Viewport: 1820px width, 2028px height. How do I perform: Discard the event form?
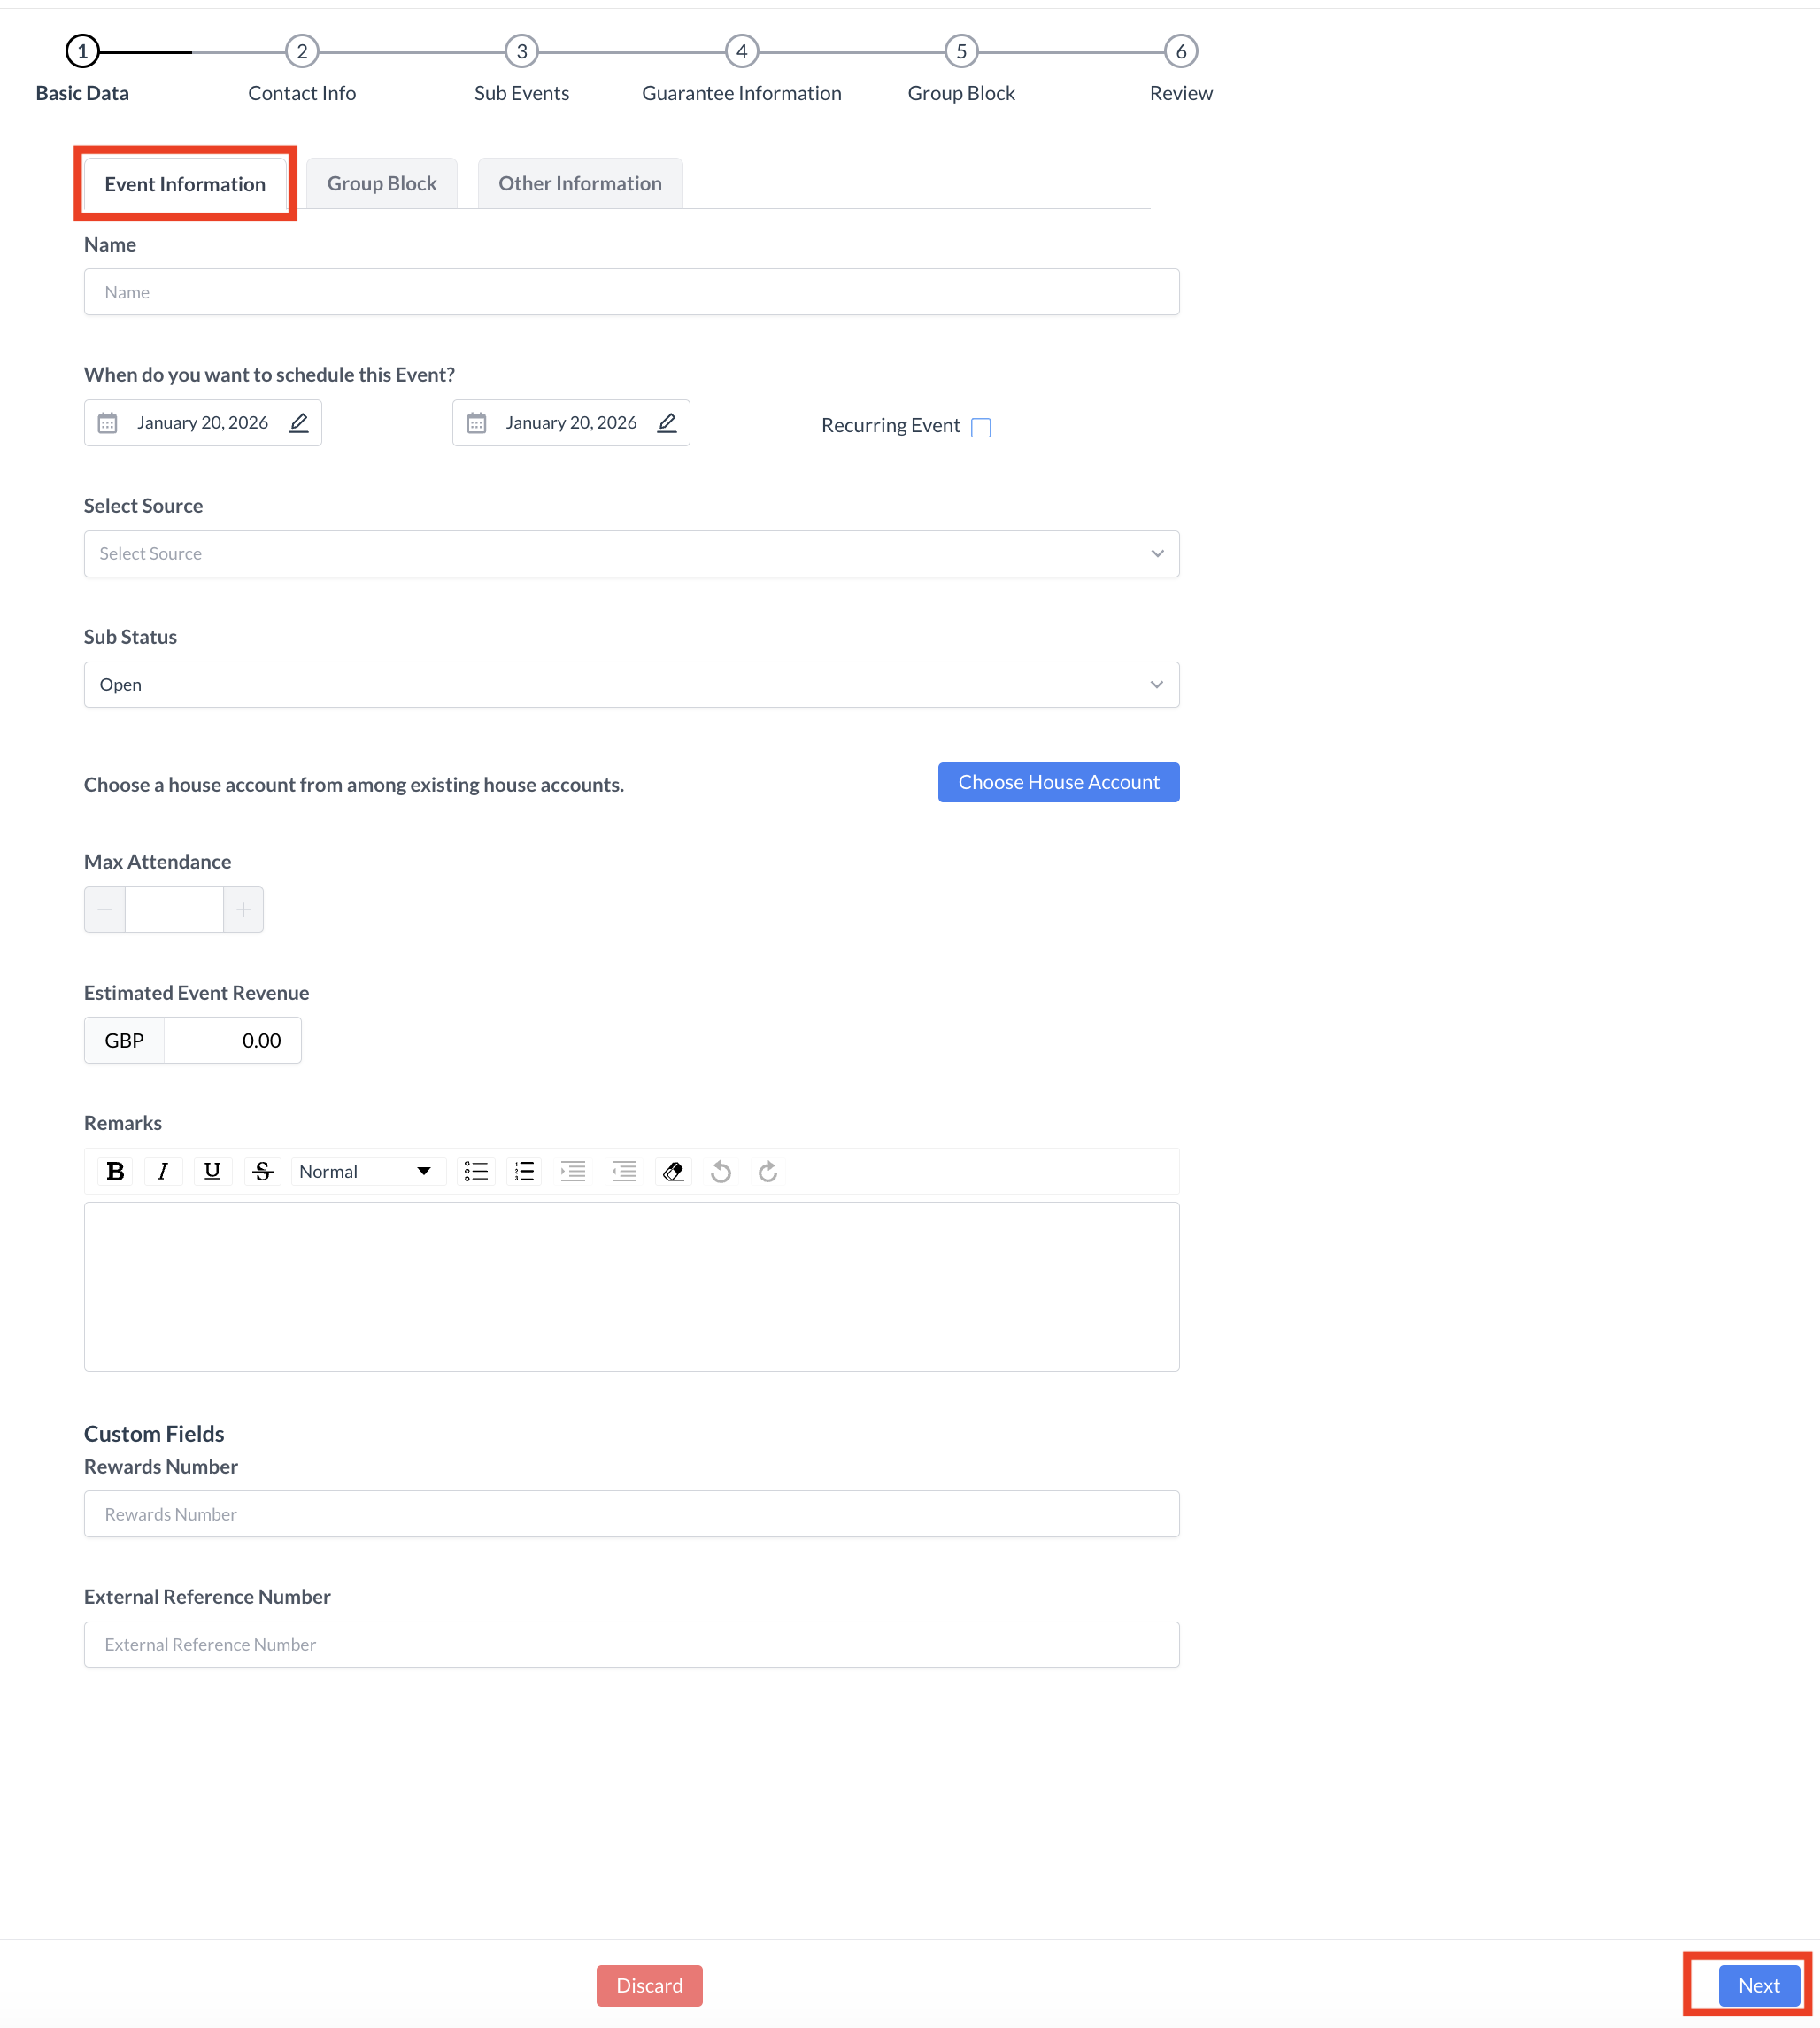[x=648, y=1985]
